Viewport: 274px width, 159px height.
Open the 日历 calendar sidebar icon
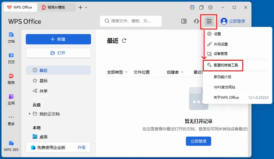point(11,58)
